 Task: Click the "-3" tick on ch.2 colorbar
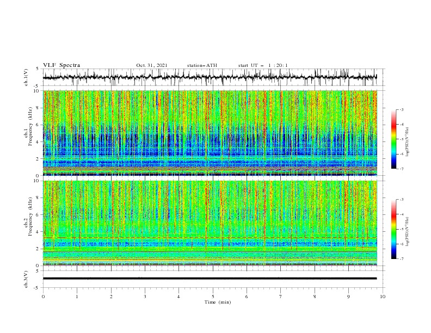[x=402, y=200]
